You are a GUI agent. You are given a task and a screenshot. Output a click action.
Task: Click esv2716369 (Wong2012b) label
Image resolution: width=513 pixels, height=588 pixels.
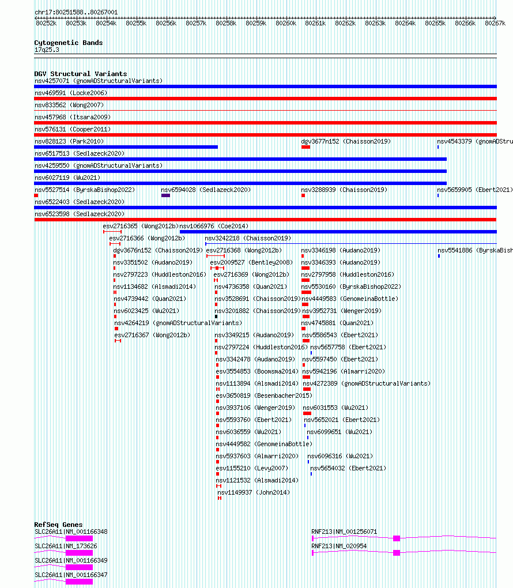[x=251, y=274]
